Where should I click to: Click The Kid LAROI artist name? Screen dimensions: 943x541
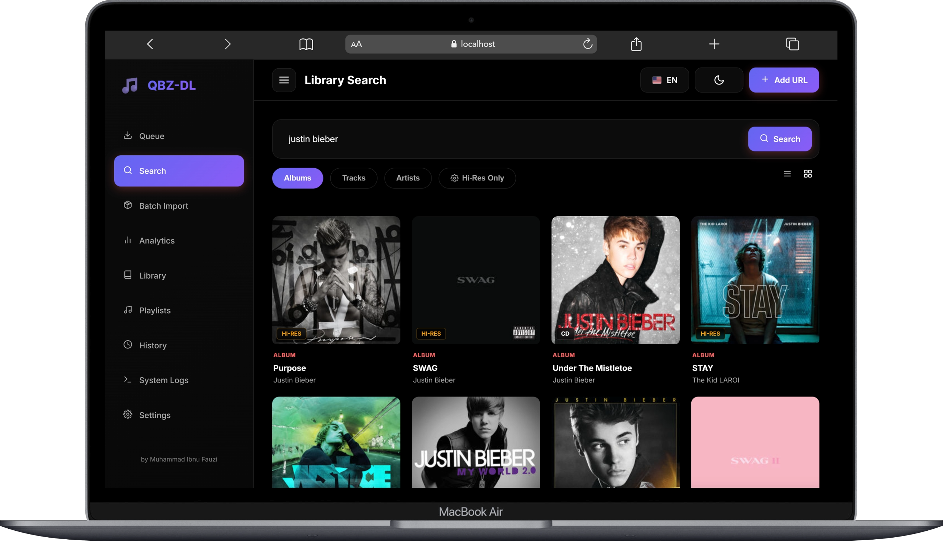coord(715,380)
